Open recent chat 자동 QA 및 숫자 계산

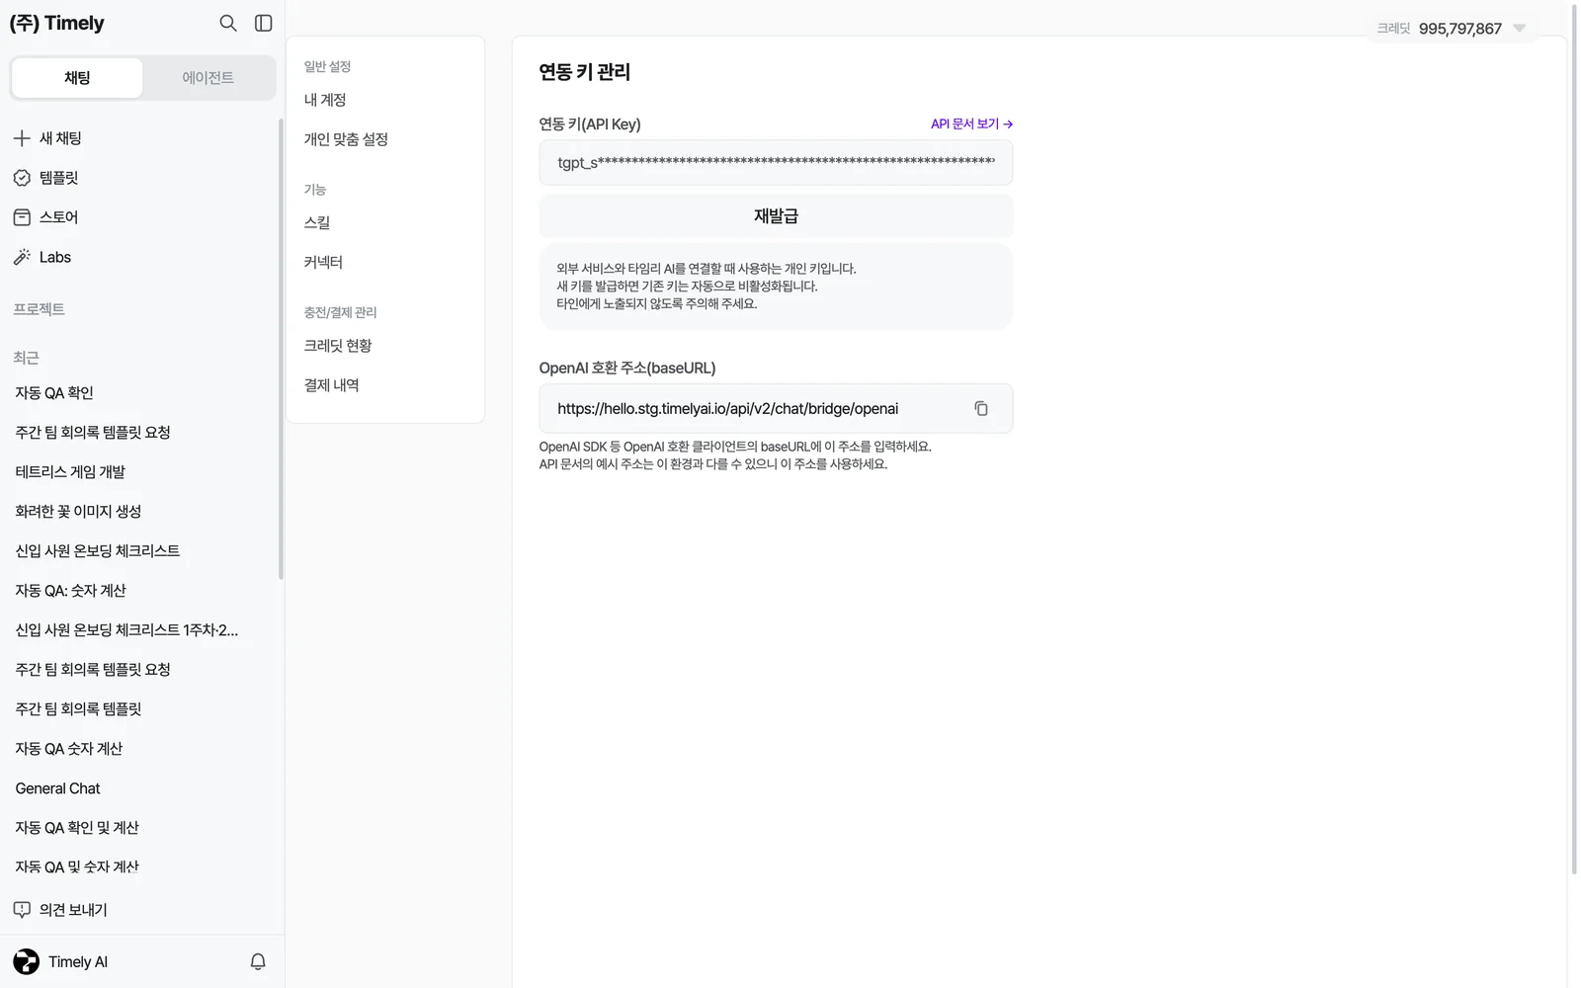coord(77,867)
